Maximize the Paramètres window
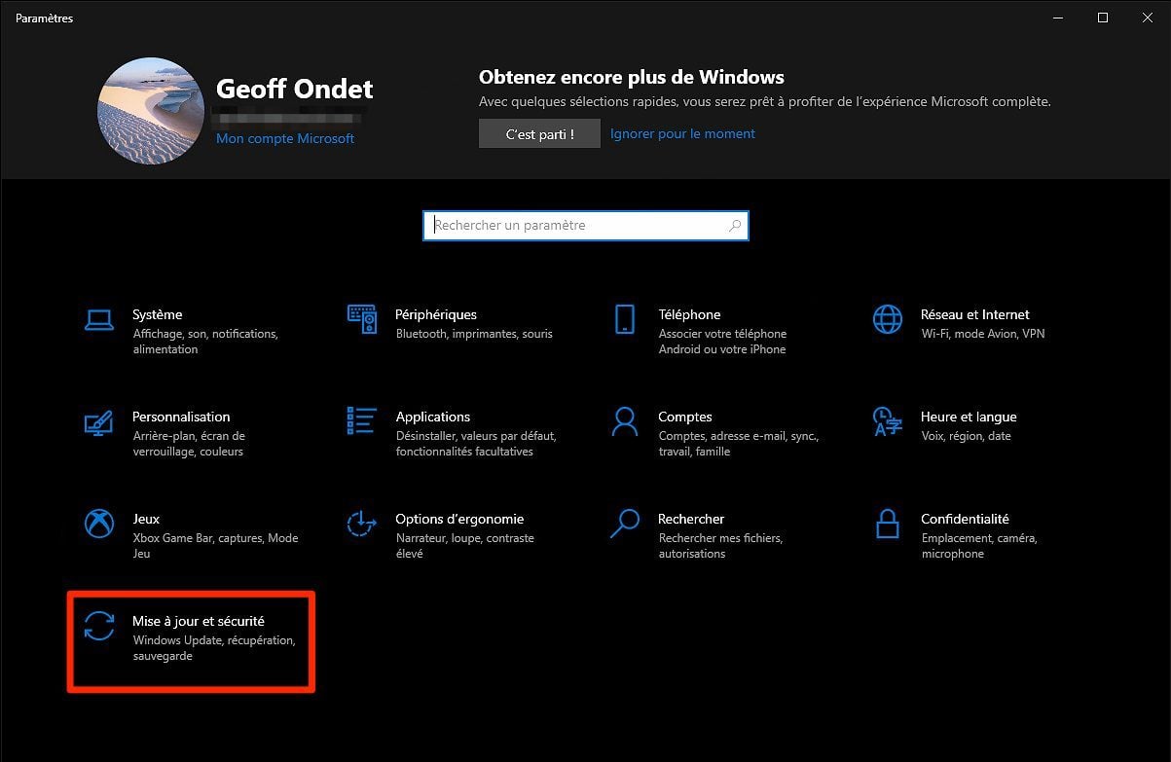Viewport: 1171px width, 762px height. tap(1103, 17)
